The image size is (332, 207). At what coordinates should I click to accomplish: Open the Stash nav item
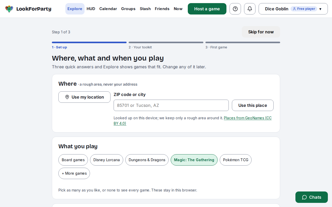point(145,9)
